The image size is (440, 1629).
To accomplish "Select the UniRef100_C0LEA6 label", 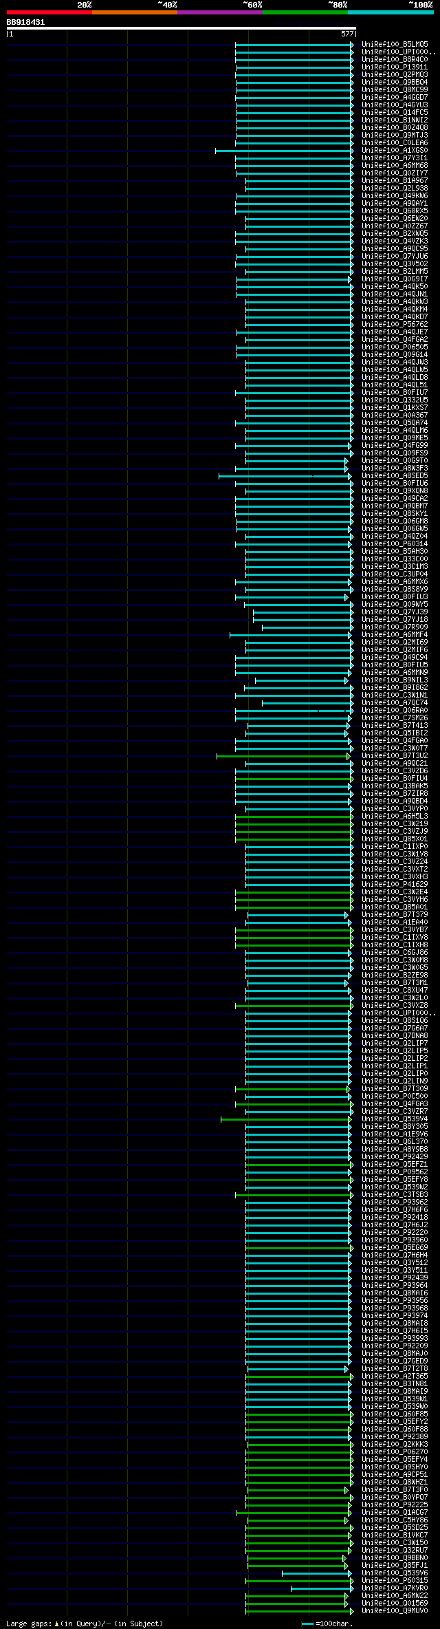I will tap(395, 142).
